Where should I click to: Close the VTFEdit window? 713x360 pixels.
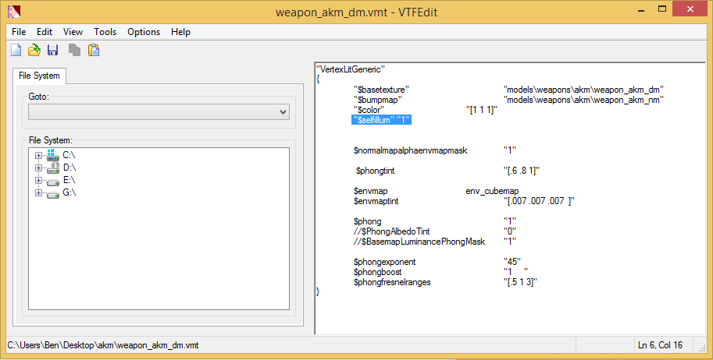[x=690, y=9]
